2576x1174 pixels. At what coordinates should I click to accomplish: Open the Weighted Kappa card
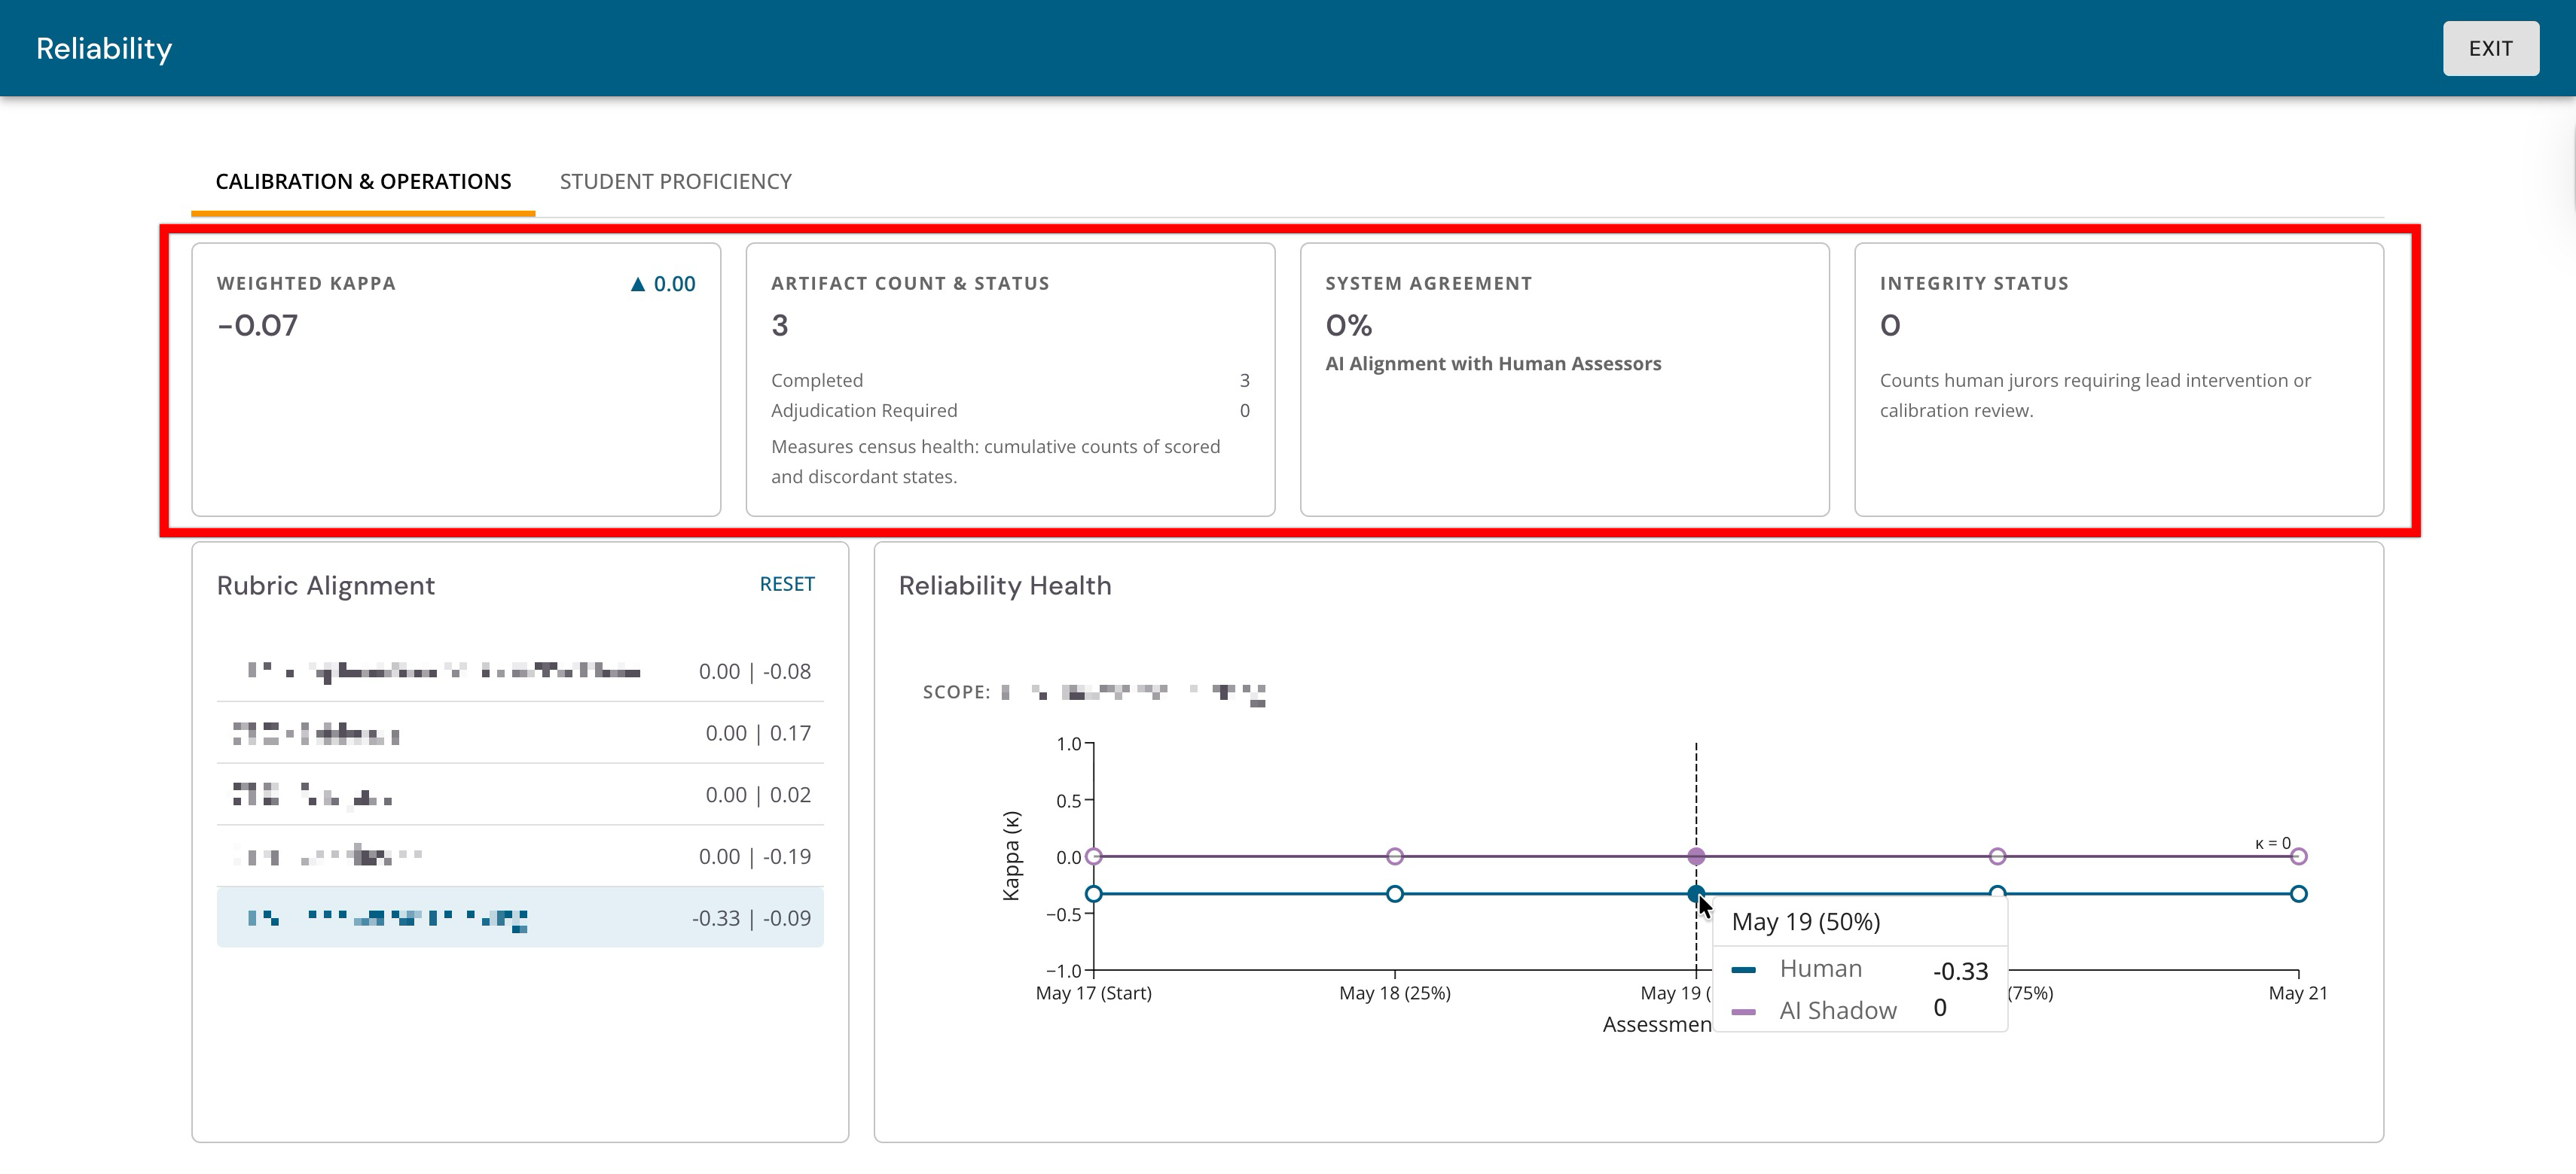tap(456, 380)
